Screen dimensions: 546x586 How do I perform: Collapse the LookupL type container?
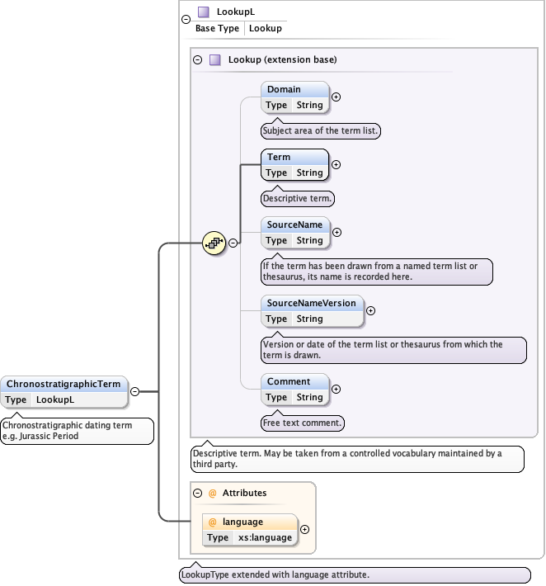click(186, 20)
